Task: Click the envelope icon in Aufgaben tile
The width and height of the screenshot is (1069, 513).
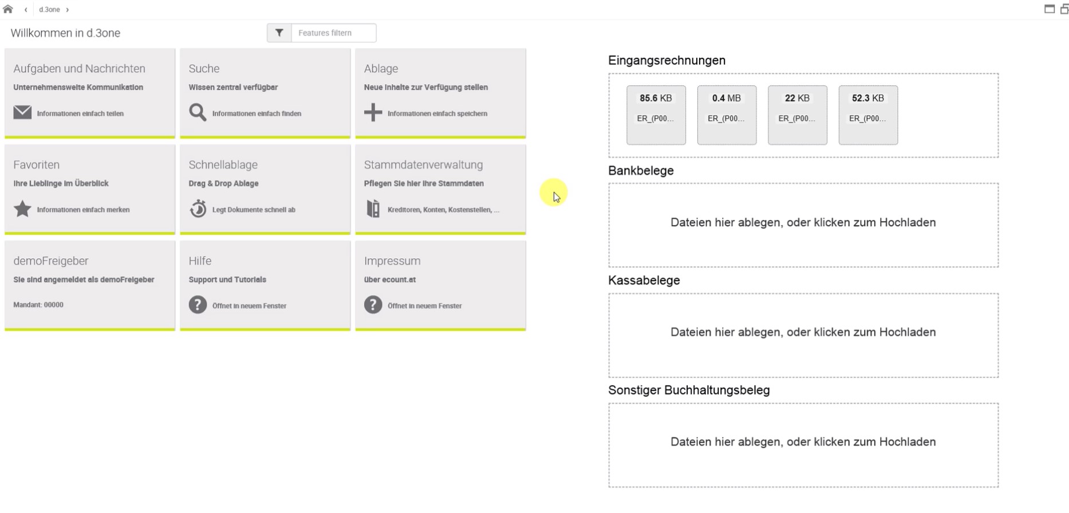Action: [22, 112]
